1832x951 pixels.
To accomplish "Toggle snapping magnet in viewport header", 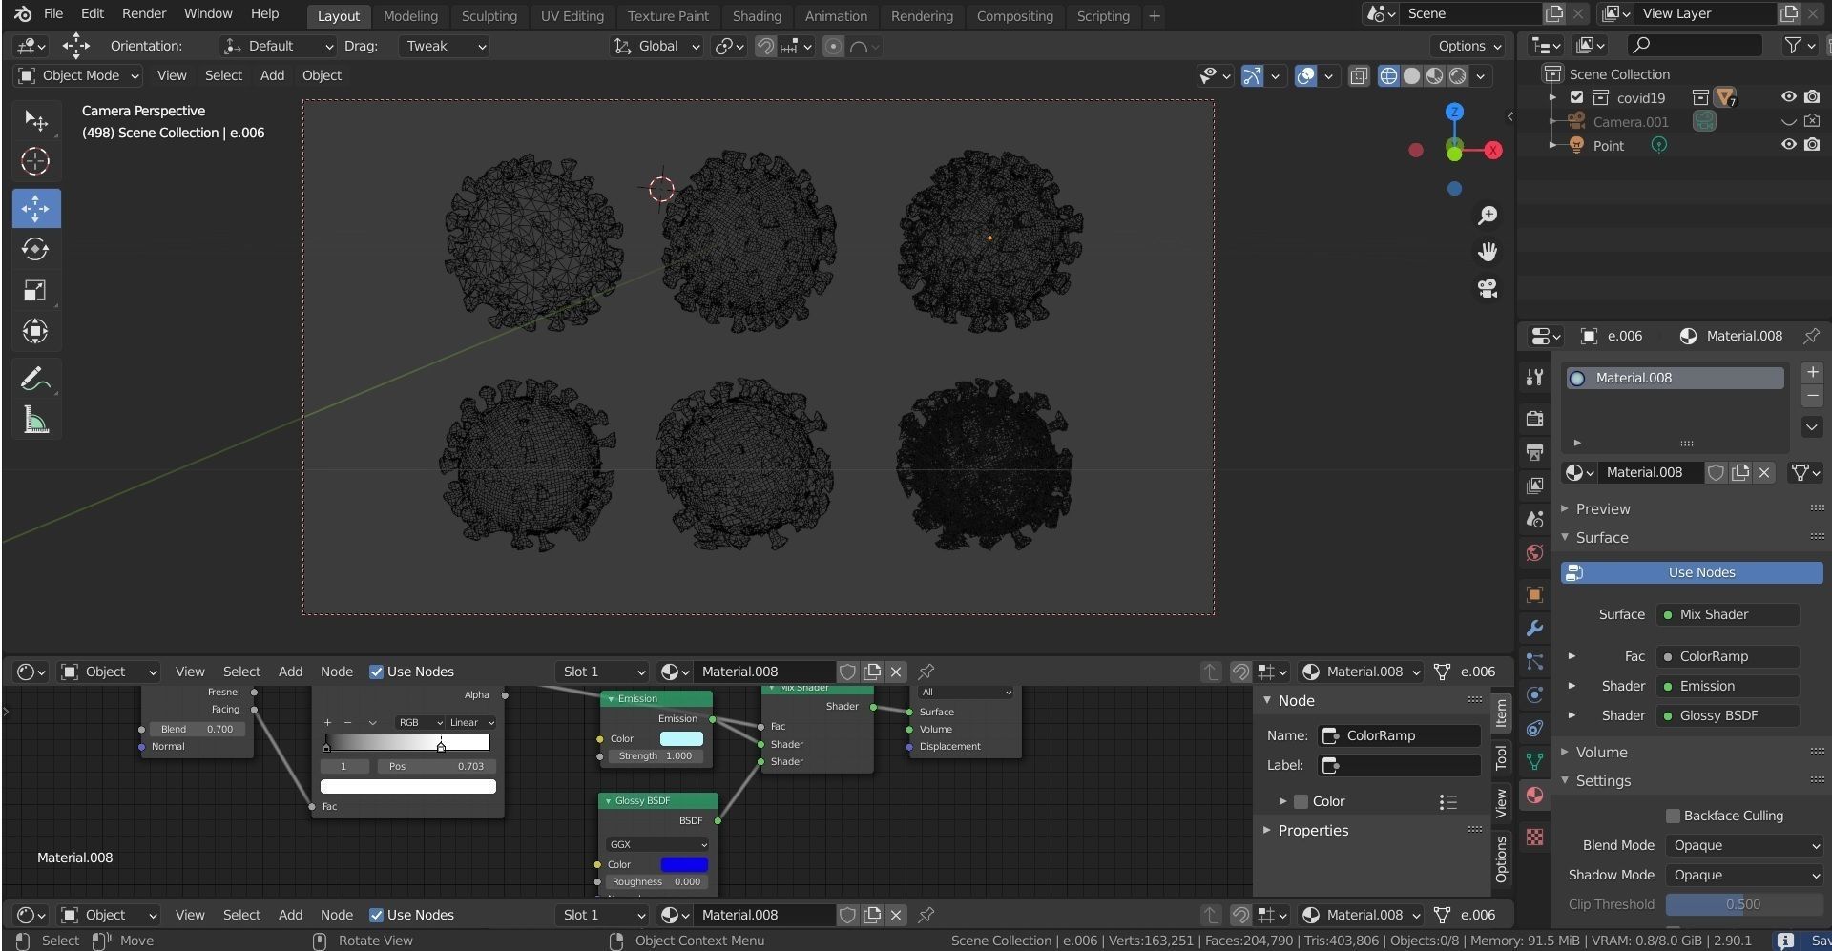I will pyautogui.click(x=765, y=46).
